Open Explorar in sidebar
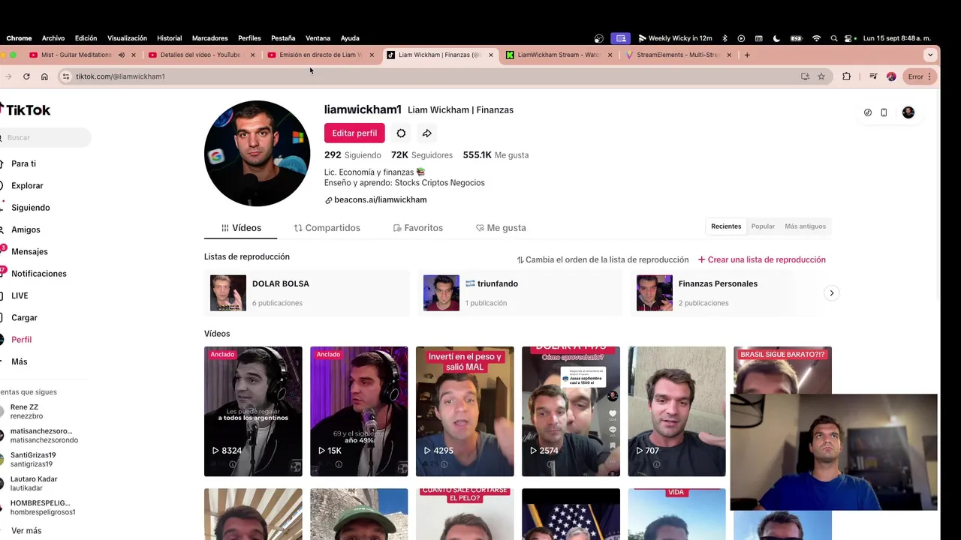Image resolution: width=961 pixels, height=540 pixels. pyautogui.click(x=27, y=185)
